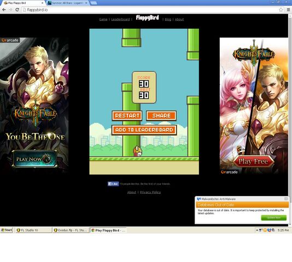
Task: Open the About link in site header
Action: [179, 19]
